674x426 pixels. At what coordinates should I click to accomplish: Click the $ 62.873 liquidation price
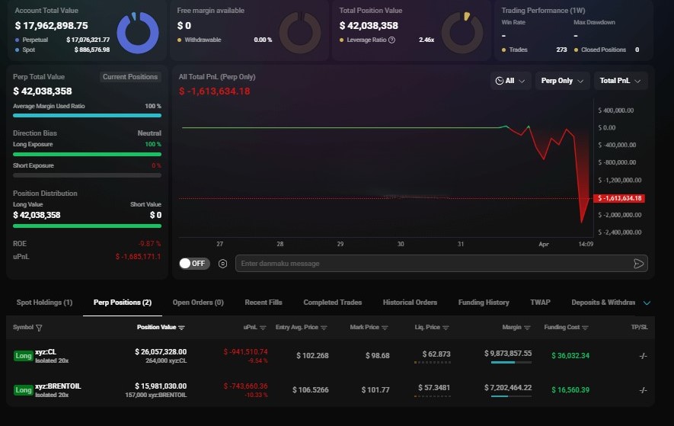436,354
